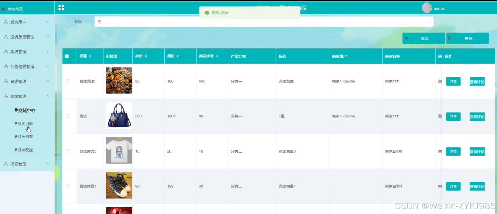Open the 分类 dropdown selector
Image resolution: width=497 pixels, height=214 pixels.
point(264,22)
